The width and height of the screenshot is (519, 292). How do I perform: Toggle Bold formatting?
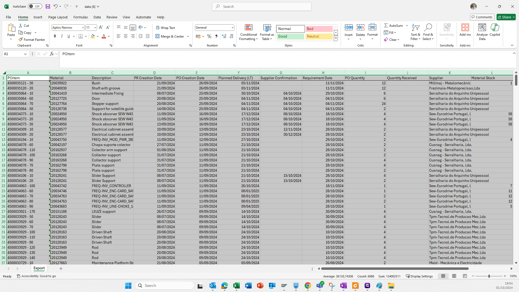(55, 36)
